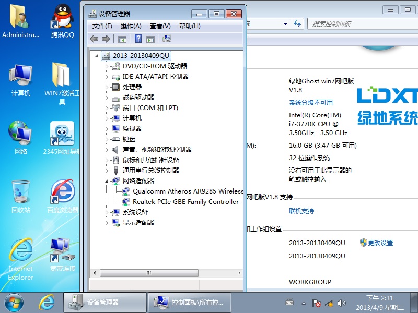
Task: Collapse the 2013-20130409QU root node
Action: (x=97, y=56)
